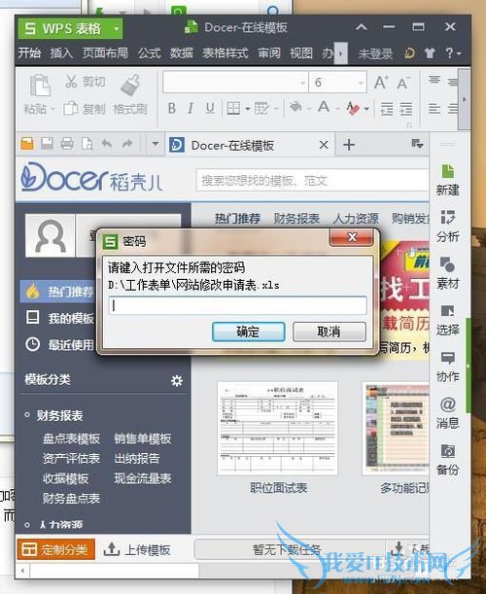Open the 页面布局 ribbon tab
Image resolution: width=486 pixels, height=594 pixels.
pyautogui.click(x=105, y=53)
